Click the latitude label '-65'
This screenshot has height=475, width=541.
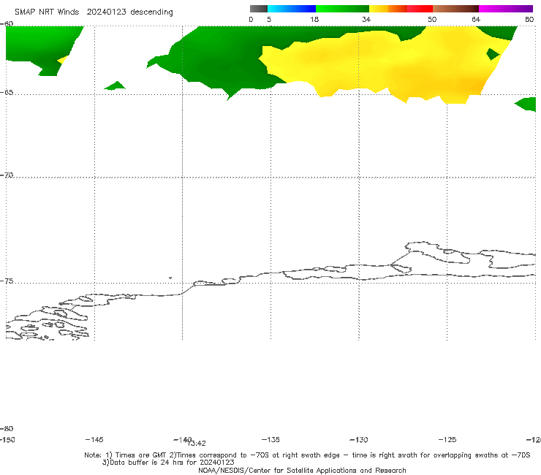click(x=7, y=93)
